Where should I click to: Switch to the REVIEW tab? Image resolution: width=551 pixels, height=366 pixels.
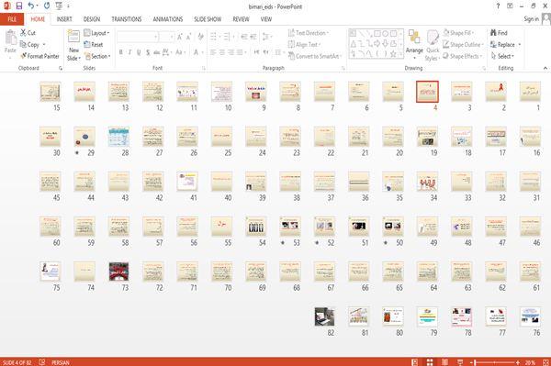[241, 19]
